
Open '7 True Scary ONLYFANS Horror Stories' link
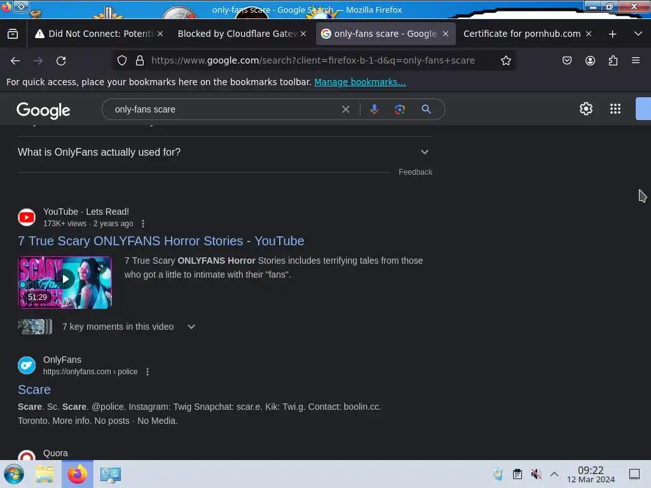[161, 241]
